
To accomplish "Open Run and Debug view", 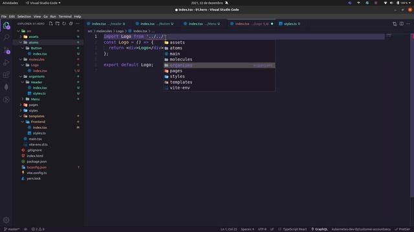I will pyautogui.click(x=6, y=63).
